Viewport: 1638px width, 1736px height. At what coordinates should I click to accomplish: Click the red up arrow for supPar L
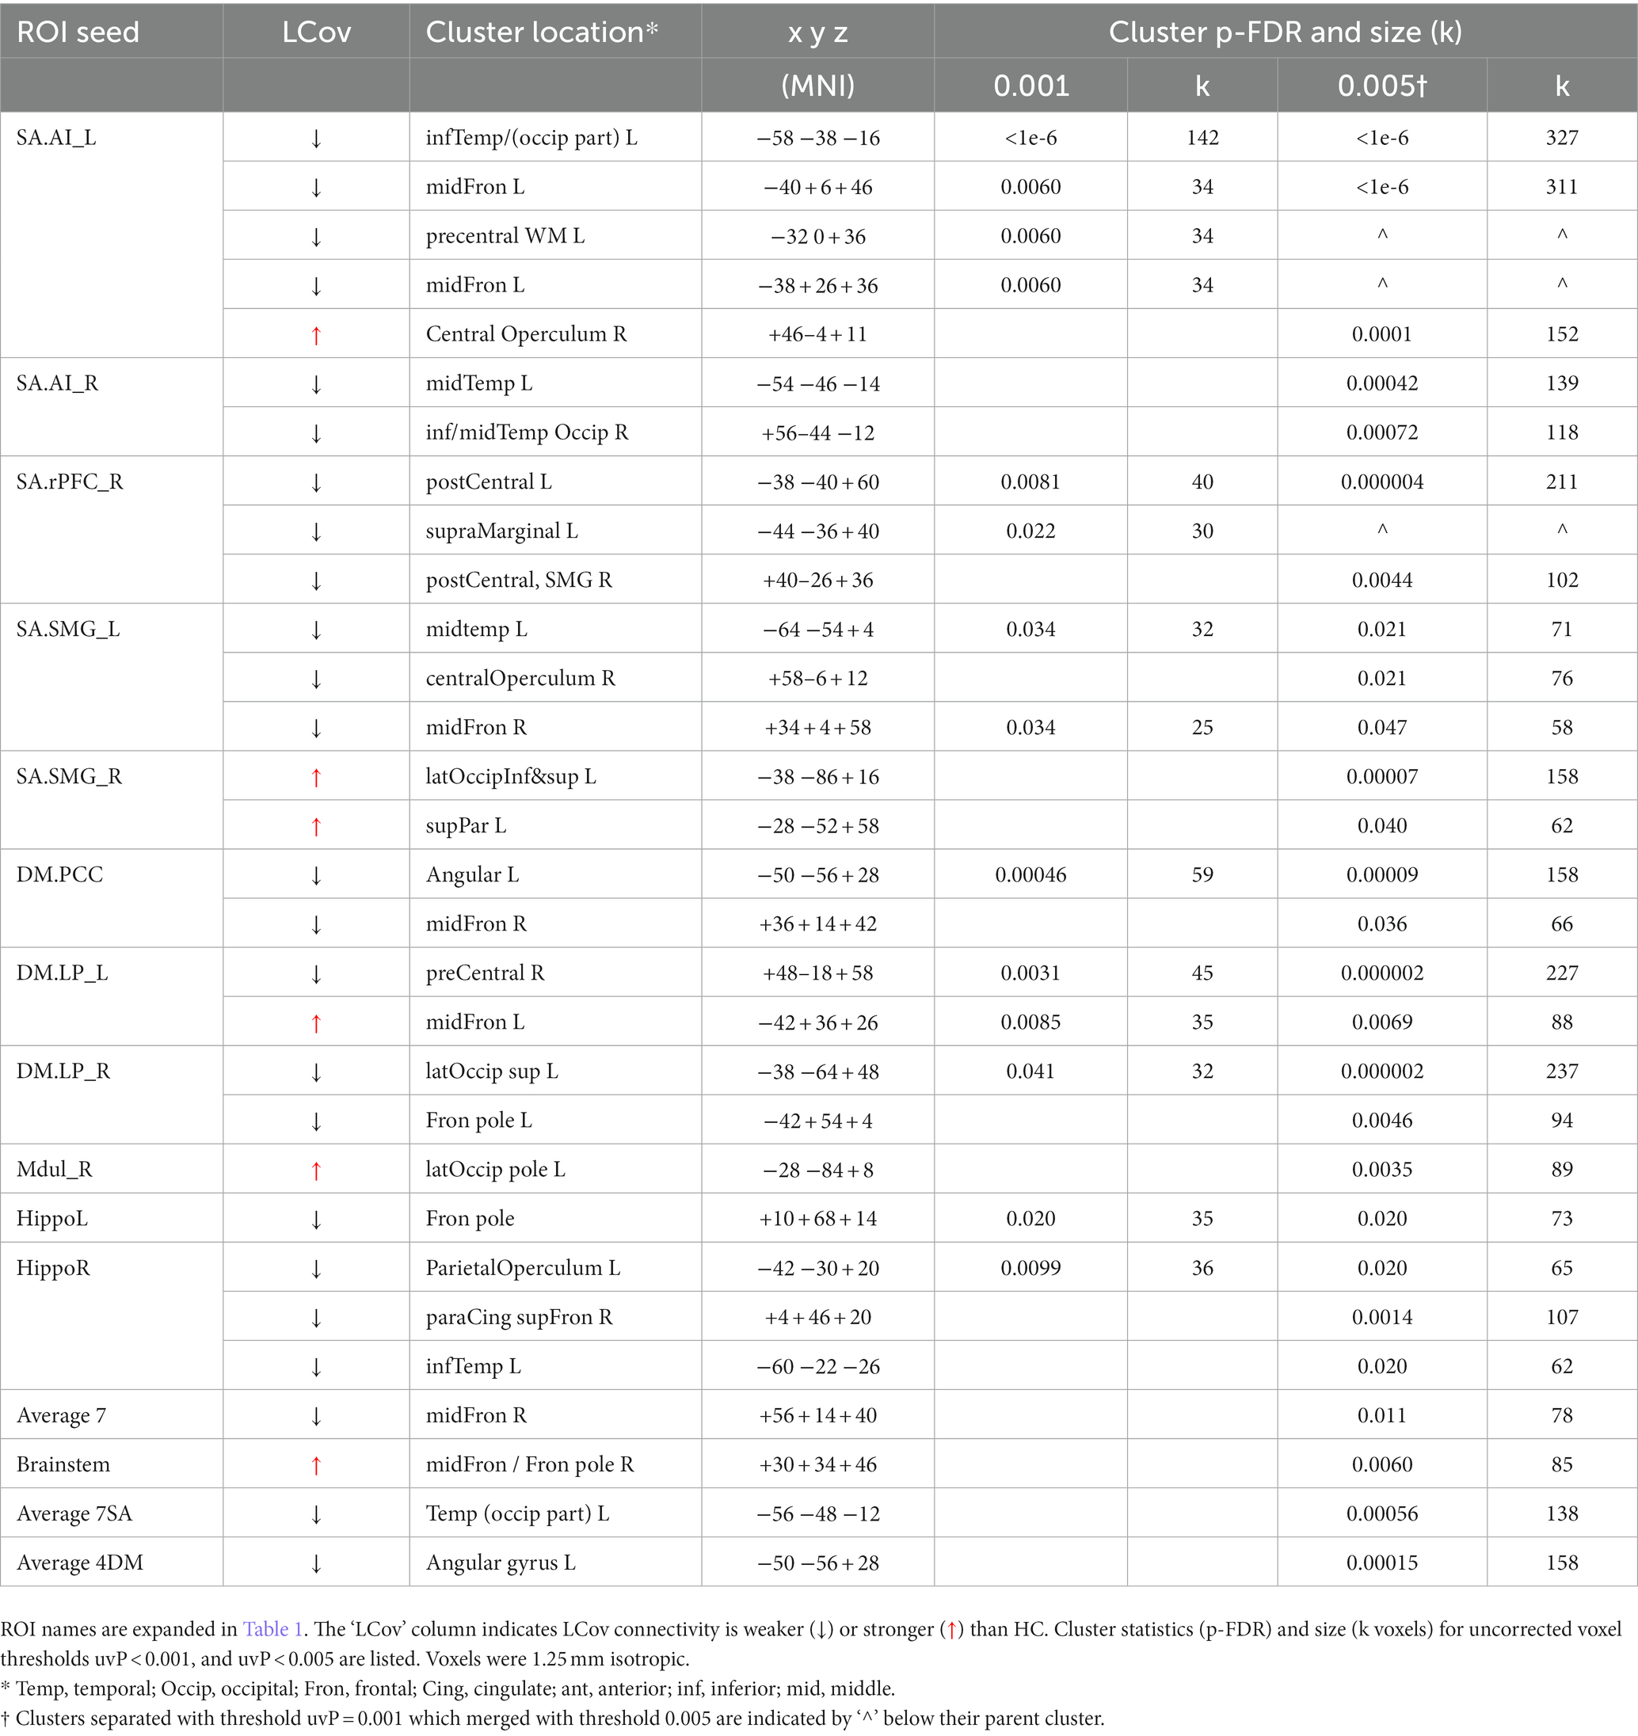316,826
